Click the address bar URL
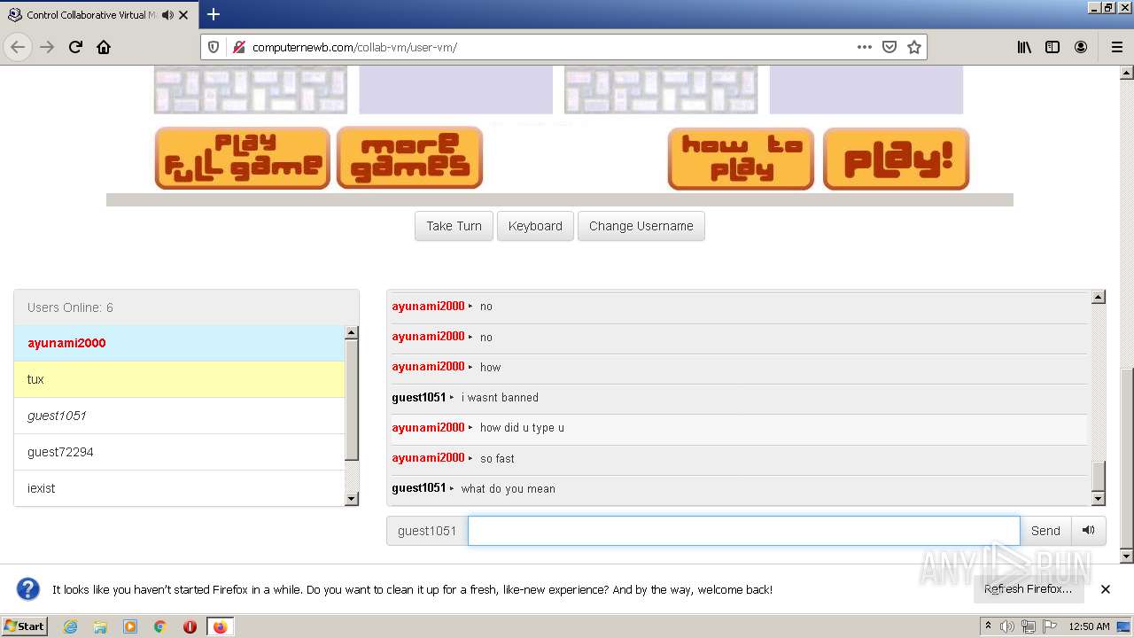The image size is (1134, 638). (354, 47)
